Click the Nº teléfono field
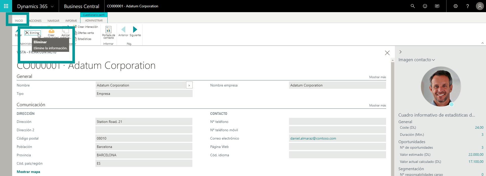Screen dimensions: 486x176 337,122
